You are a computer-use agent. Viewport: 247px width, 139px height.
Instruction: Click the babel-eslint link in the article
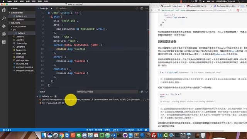click(x=220, y=54)
